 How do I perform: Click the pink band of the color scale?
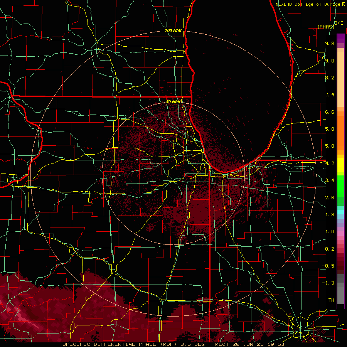click(340, 234)
